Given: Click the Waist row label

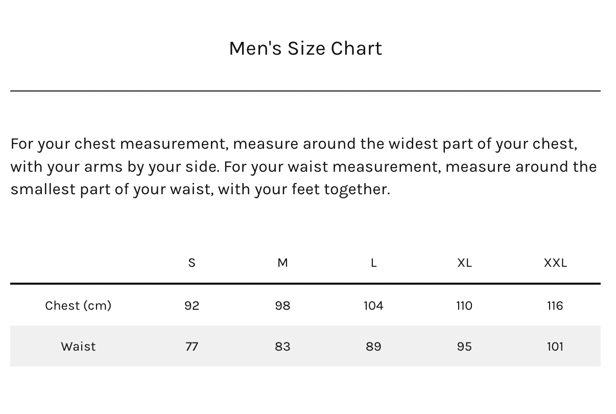Looking at the screenshot, I should [78, 347].
